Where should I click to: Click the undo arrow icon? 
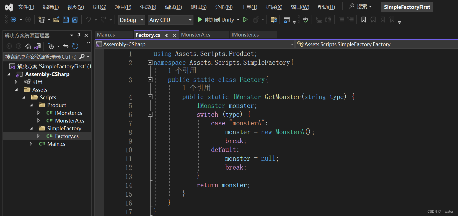(88, 19)
